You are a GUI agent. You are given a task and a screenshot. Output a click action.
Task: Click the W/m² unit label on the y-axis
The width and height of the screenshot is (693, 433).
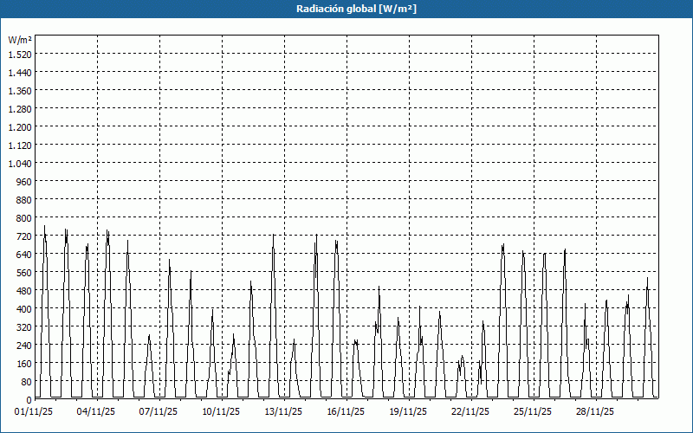(20, 40)
